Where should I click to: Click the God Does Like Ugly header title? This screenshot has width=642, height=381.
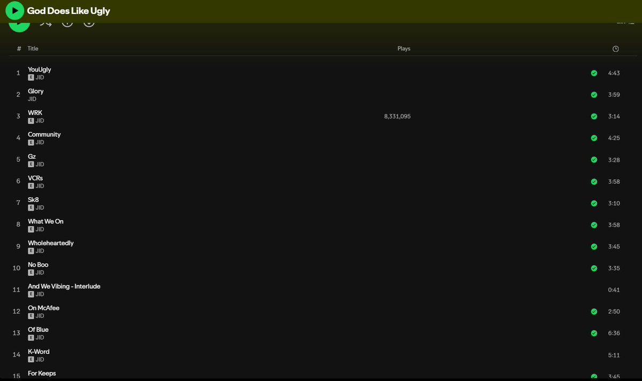point(68,11)
